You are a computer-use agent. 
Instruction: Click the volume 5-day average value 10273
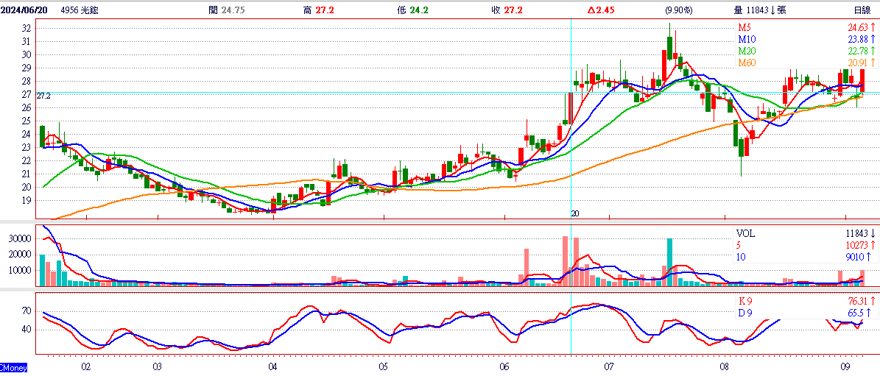pos(858,245)
